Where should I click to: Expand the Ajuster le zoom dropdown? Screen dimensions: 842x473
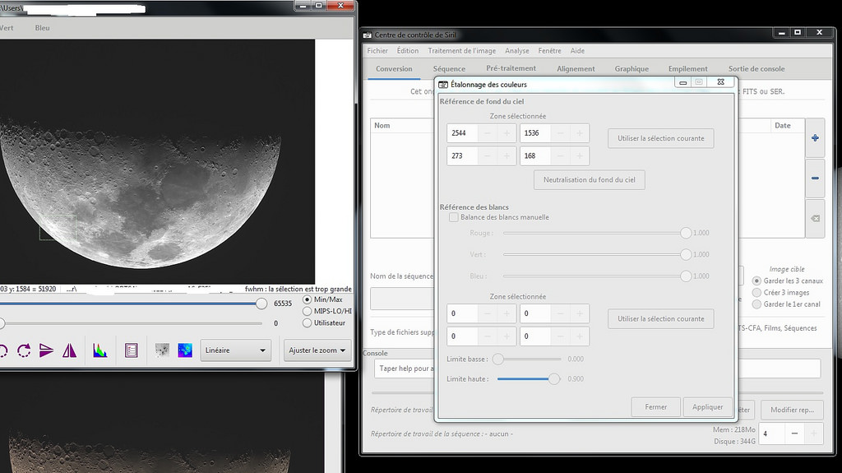[x=317, y=350]
